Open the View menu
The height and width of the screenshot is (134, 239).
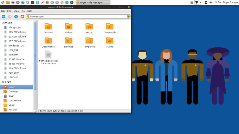point(17,11)
